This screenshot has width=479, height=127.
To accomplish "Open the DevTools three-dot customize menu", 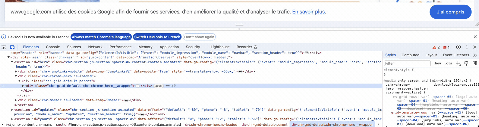I will (x=467, y=47).
